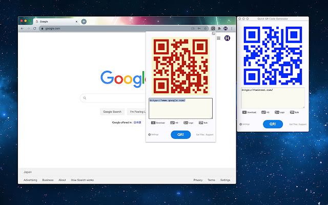This screenshot has width=328, height=205.
Task: Click the twitter.com URL text area
Action: pyautogui.click(x=273, y=97)
